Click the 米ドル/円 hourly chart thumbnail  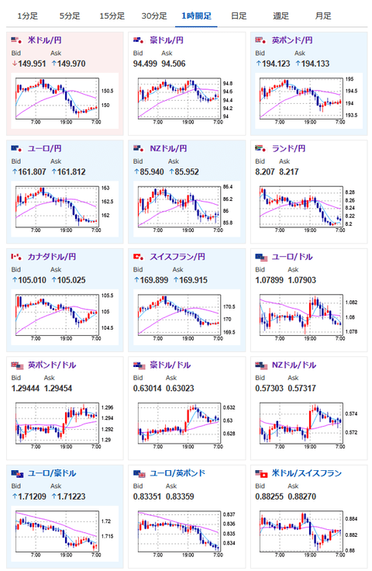[x=64, y=101]
